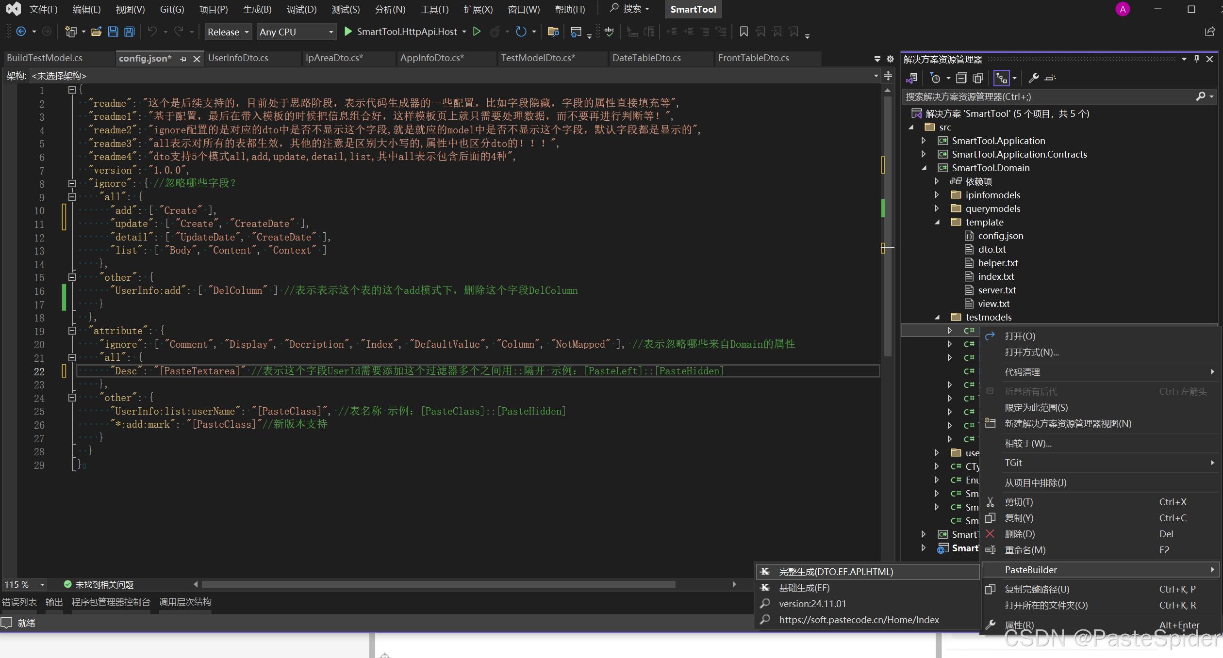The height and width of the screenshot is (658, 1223).
Task: Collapse the JSON root at line 1
Action: [72, 90]
